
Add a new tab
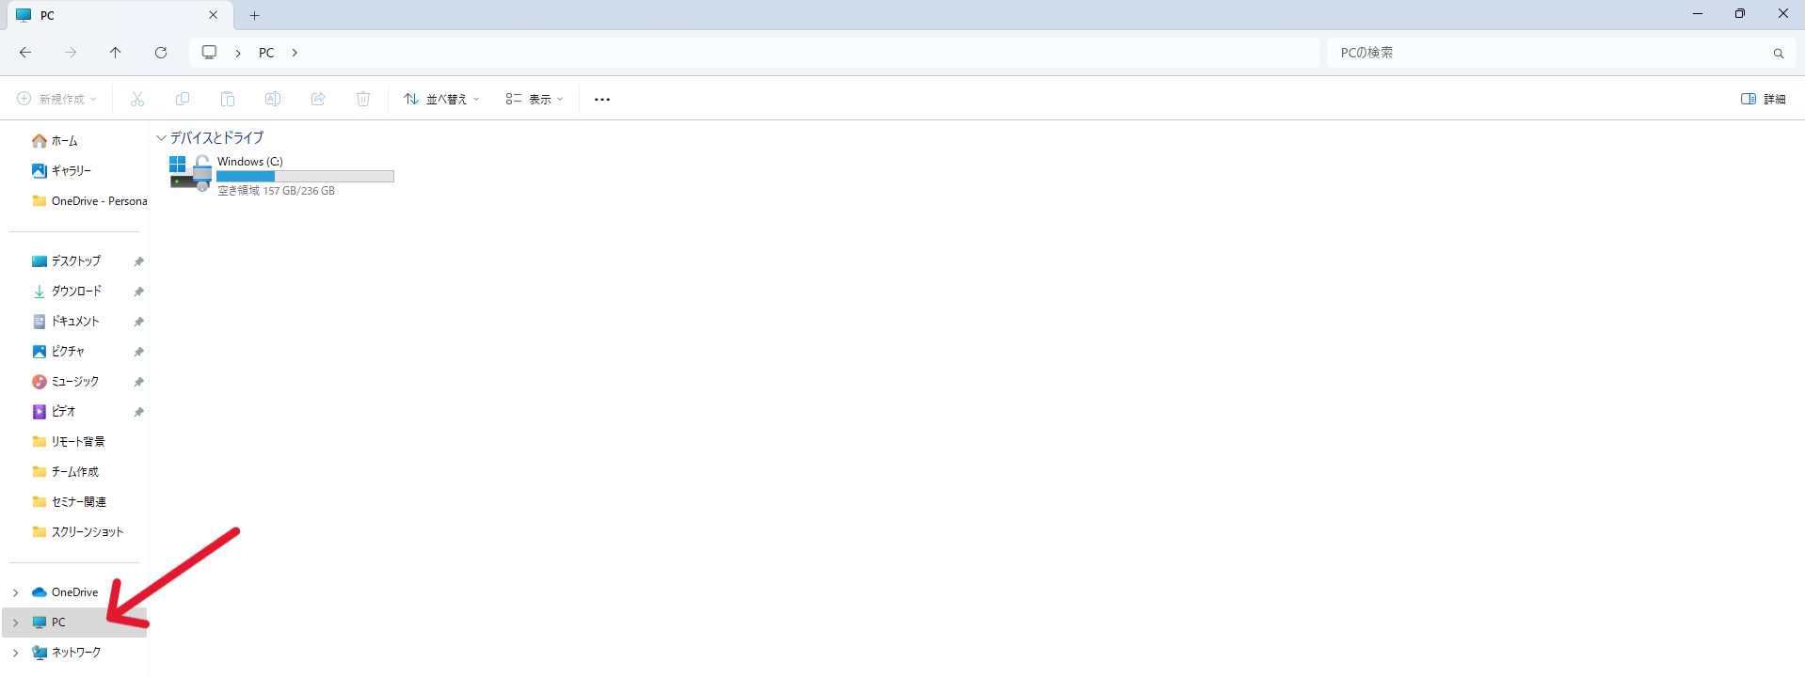point(254,15)
